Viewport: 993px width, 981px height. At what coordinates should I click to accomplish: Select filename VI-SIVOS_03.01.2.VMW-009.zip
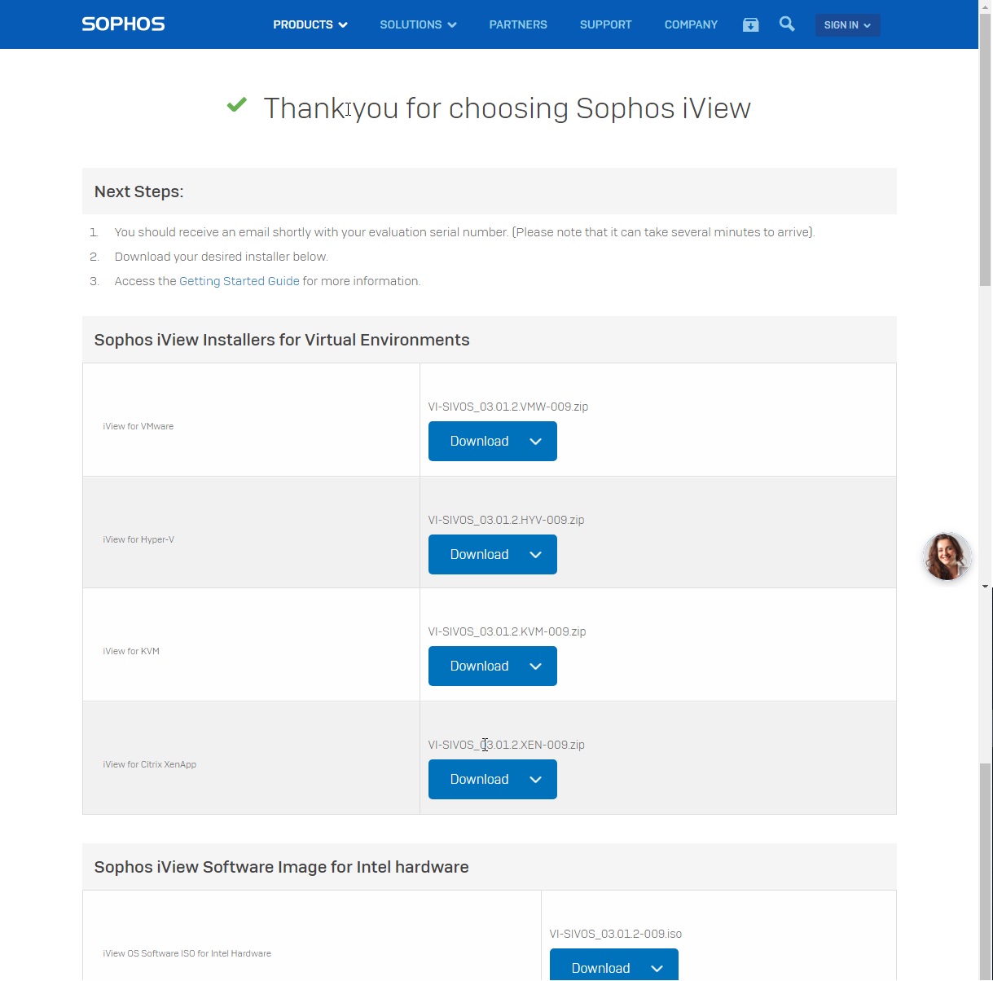click(508, 407)
